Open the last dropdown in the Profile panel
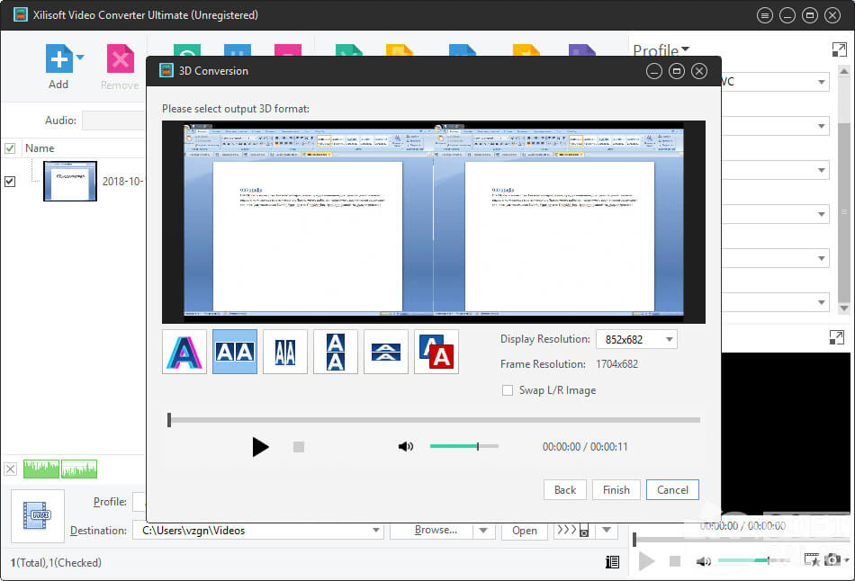 coord(821,302)
